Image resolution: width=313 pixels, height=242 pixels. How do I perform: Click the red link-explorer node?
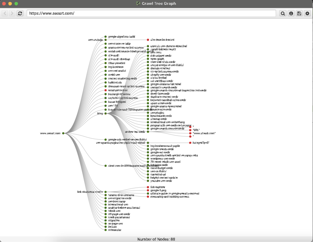coord(148,187)
